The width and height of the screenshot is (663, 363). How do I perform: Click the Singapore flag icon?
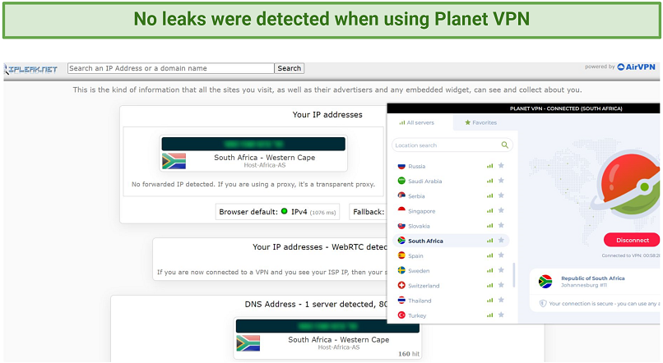point(401,211)
